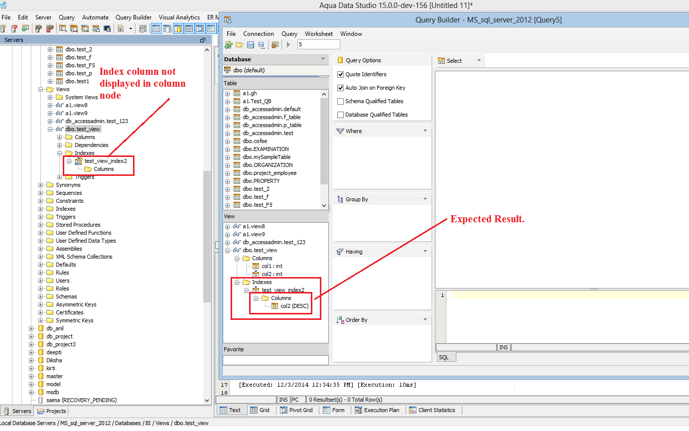Expand the Synonyms node in Servers tree
Screen dimensions: 689x431
pyautogui.click(x=41, y=185)
